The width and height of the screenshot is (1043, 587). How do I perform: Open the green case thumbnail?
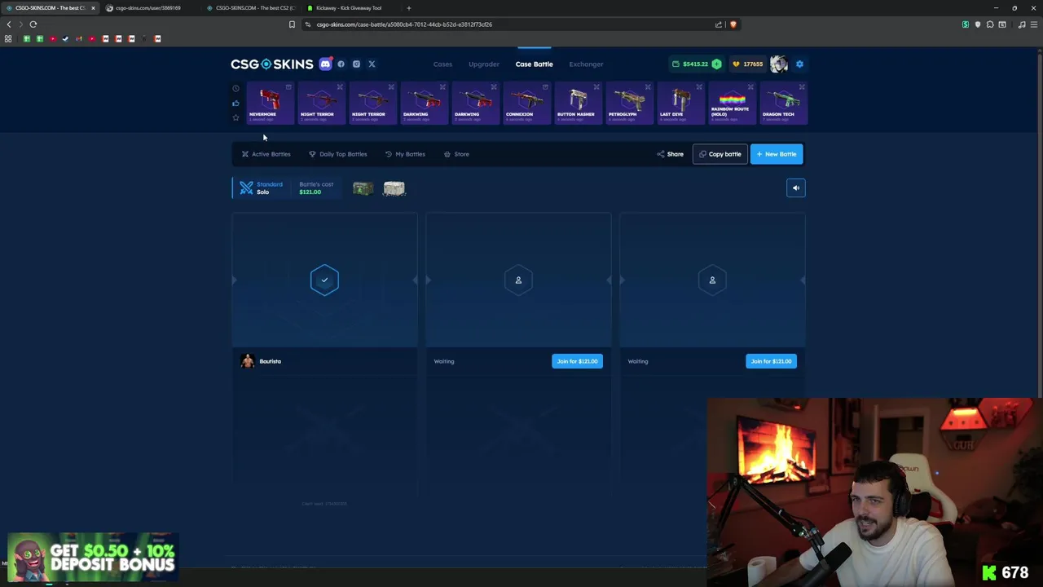coord(363,188)
